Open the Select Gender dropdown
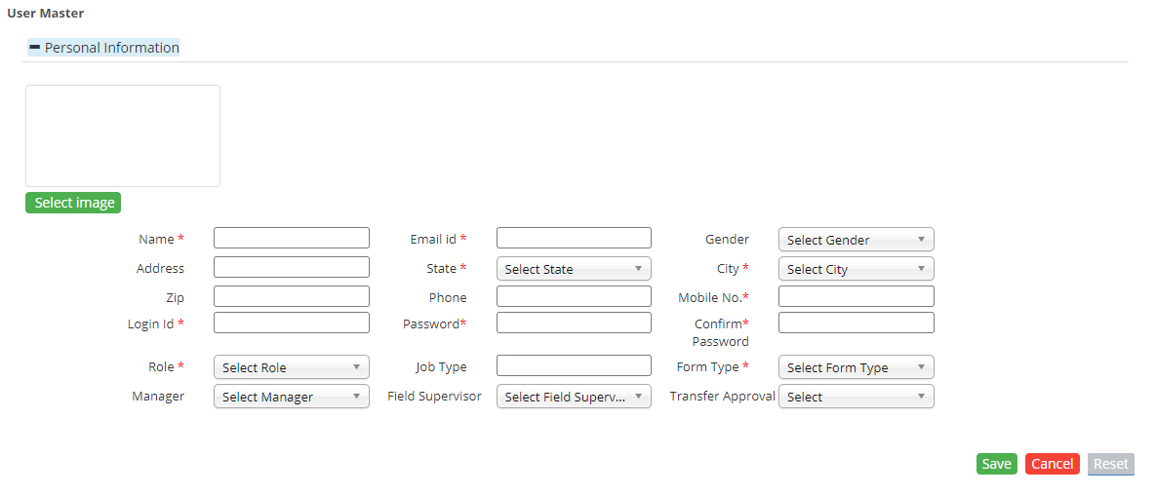 856,240
